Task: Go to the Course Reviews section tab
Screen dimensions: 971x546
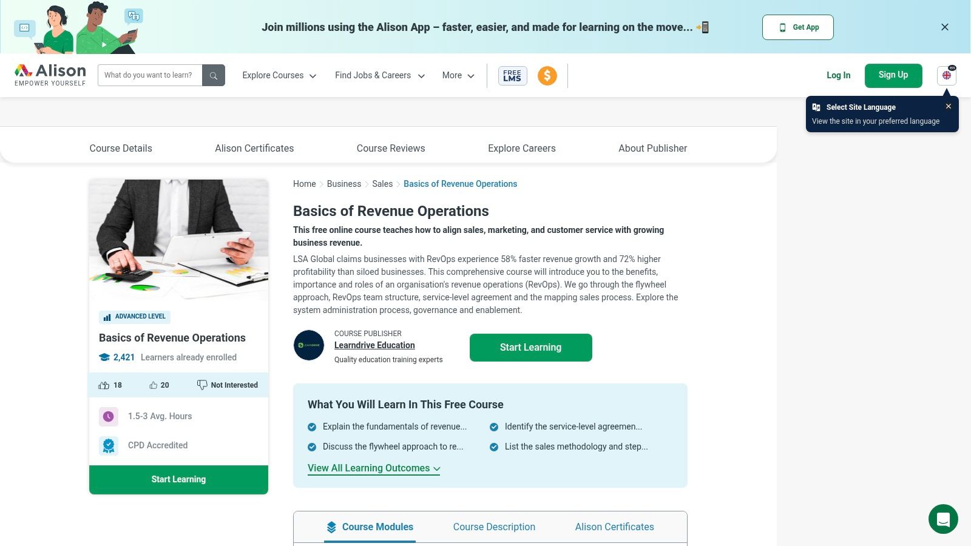Action: pos(391,148)
